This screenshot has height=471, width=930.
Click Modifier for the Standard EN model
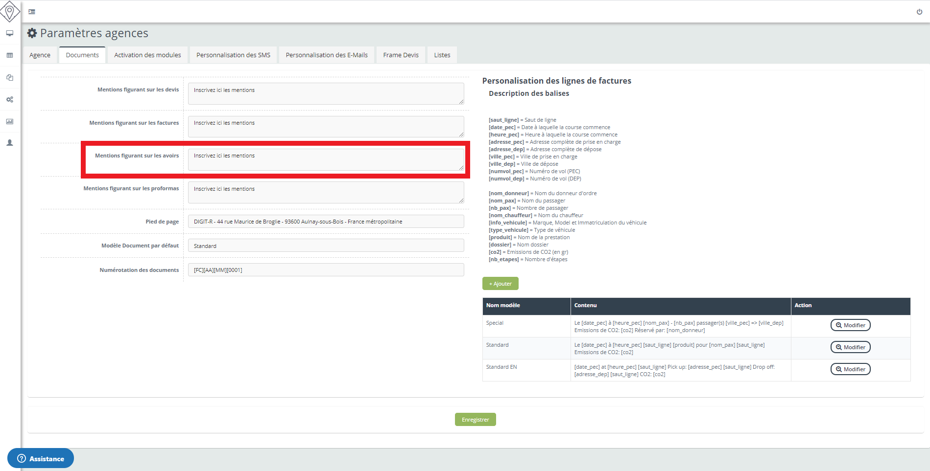(850, 369)
